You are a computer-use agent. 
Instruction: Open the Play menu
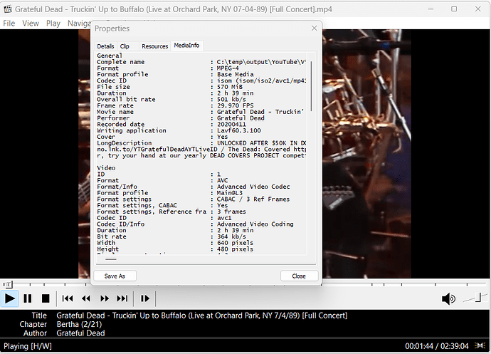tap(53, 24)
